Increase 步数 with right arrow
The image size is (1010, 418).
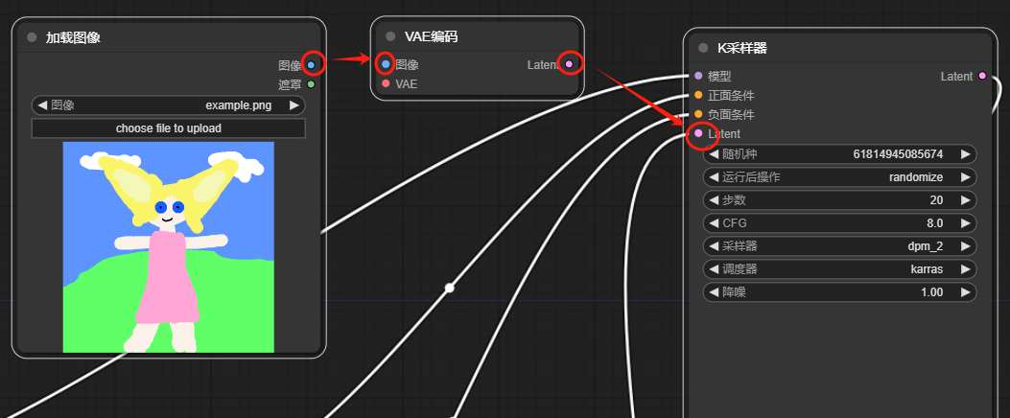966,200
